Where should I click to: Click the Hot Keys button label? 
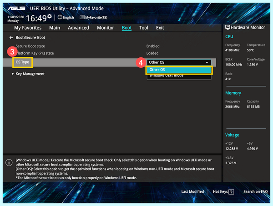point(220,191)
